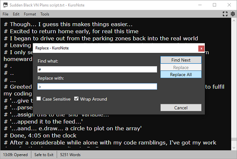Open the Format menu
This screenshot has width=237, height=159.
point(30,14)
